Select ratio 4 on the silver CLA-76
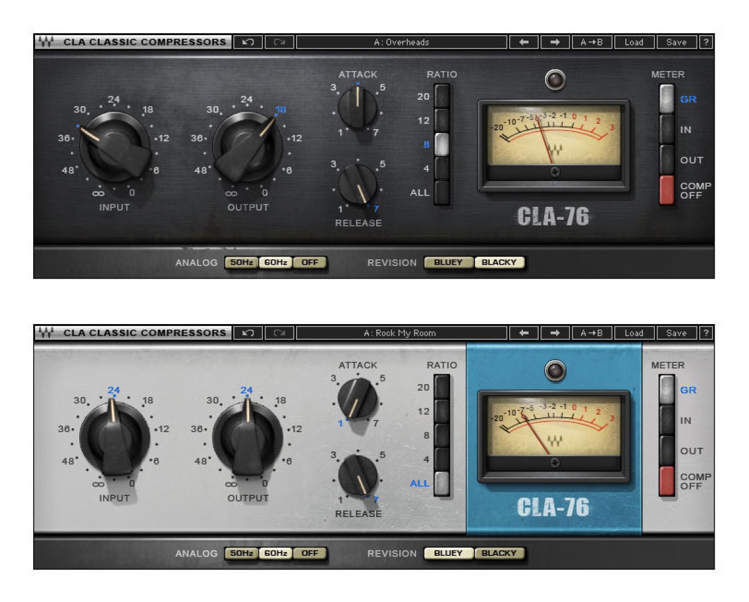Screen dimensions: 749x602 (x=442, y=460)
